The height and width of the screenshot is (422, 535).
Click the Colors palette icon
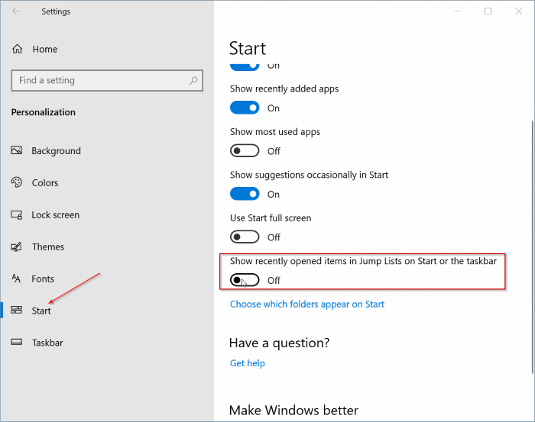coord(16,182)
